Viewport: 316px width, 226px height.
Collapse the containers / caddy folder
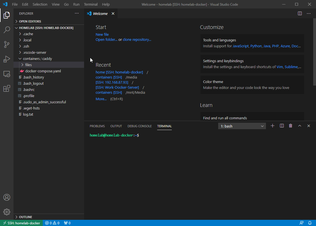(49, 59)
